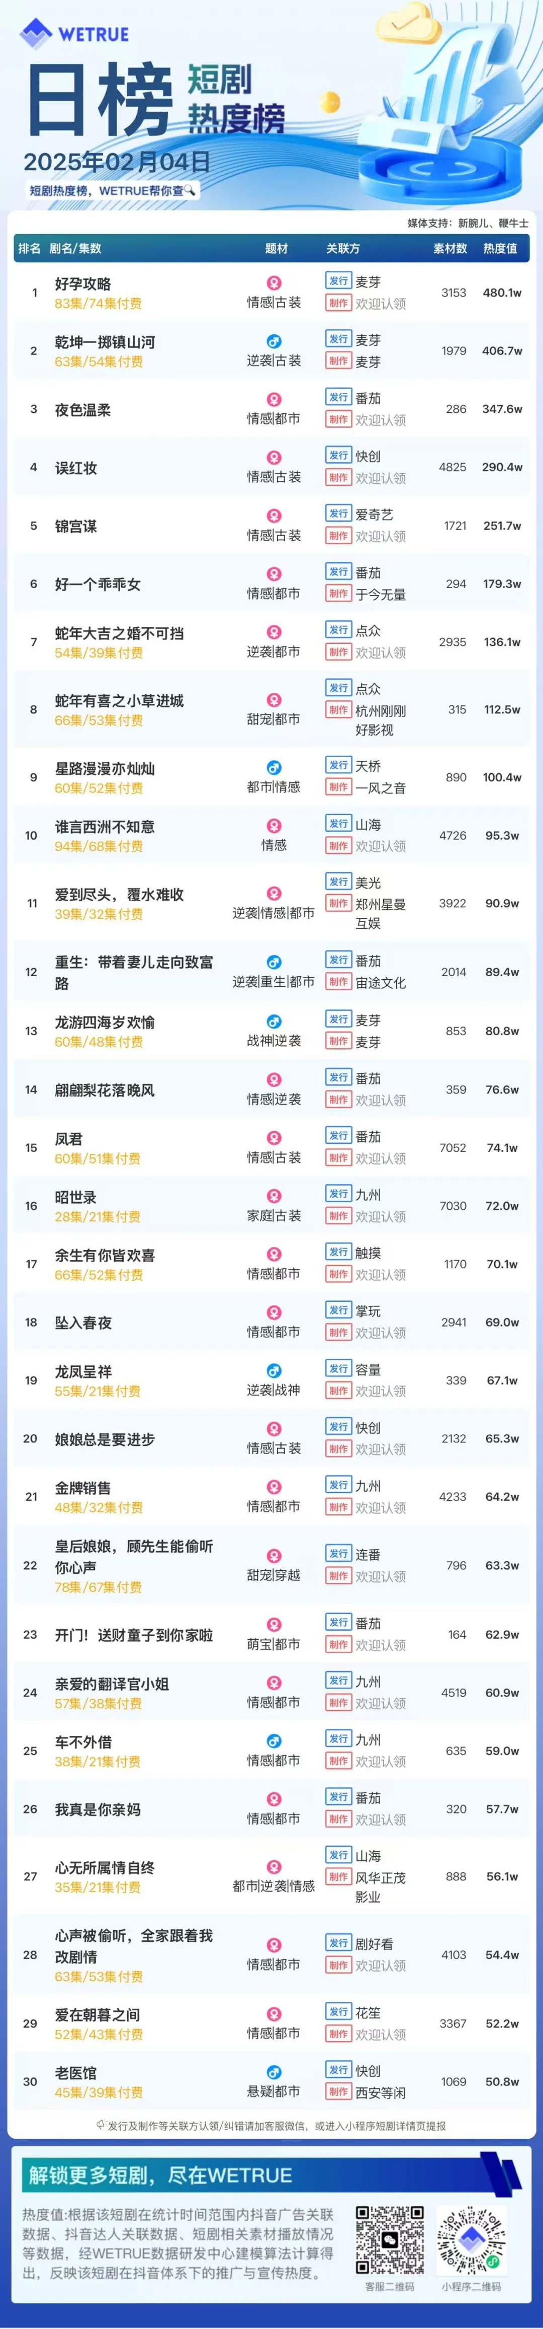This screenshot has width=543, height=2329.
Task: Click the female audience icon for 好孕攻略
Action: (x=274, y=283)
